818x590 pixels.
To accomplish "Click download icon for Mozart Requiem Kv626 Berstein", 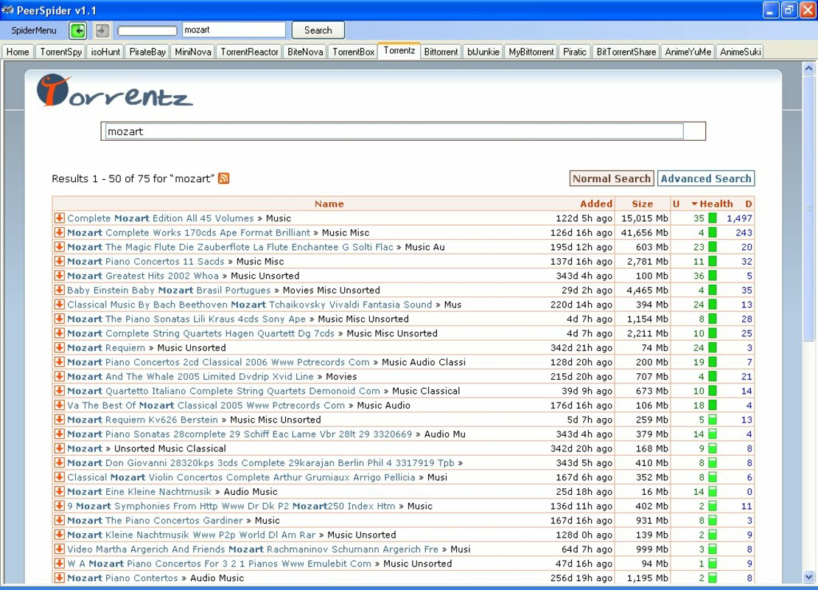I will pyautogui.click(x=60, y=419).
